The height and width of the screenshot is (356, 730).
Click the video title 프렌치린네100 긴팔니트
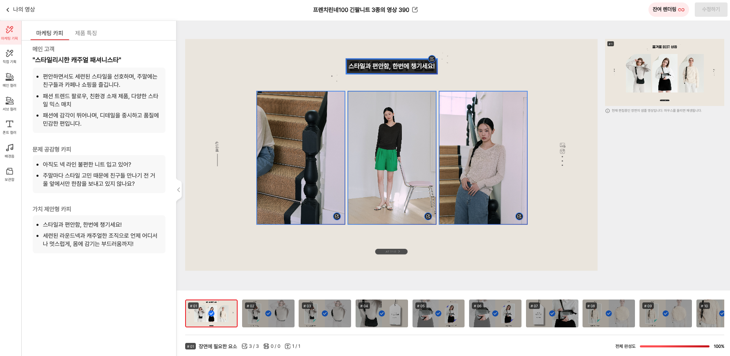[x=361, y=9]
